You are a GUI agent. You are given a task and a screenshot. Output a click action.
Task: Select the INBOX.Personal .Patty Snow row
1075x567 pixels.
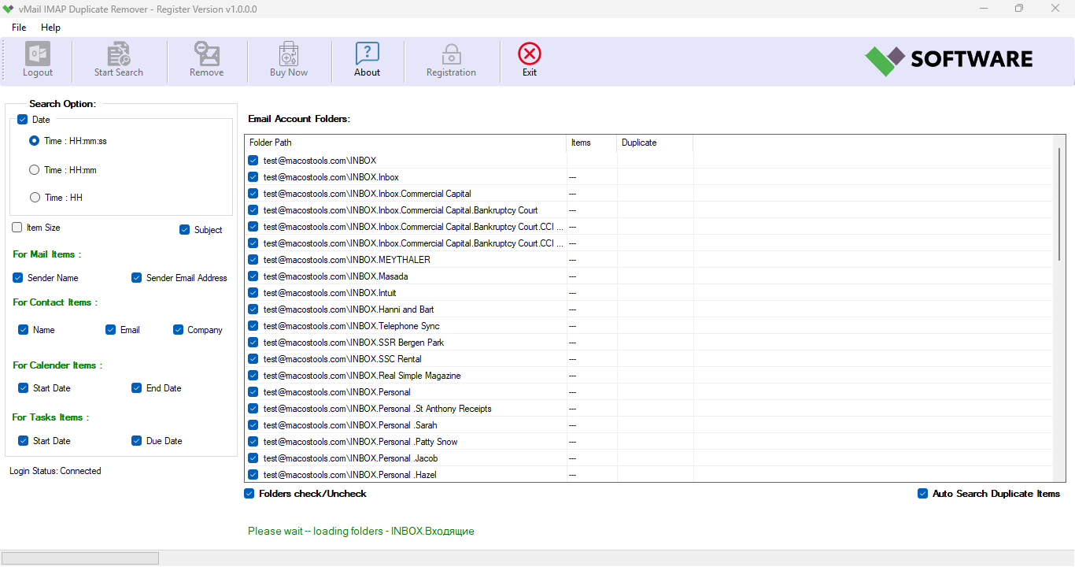click(x=648, y=442)
